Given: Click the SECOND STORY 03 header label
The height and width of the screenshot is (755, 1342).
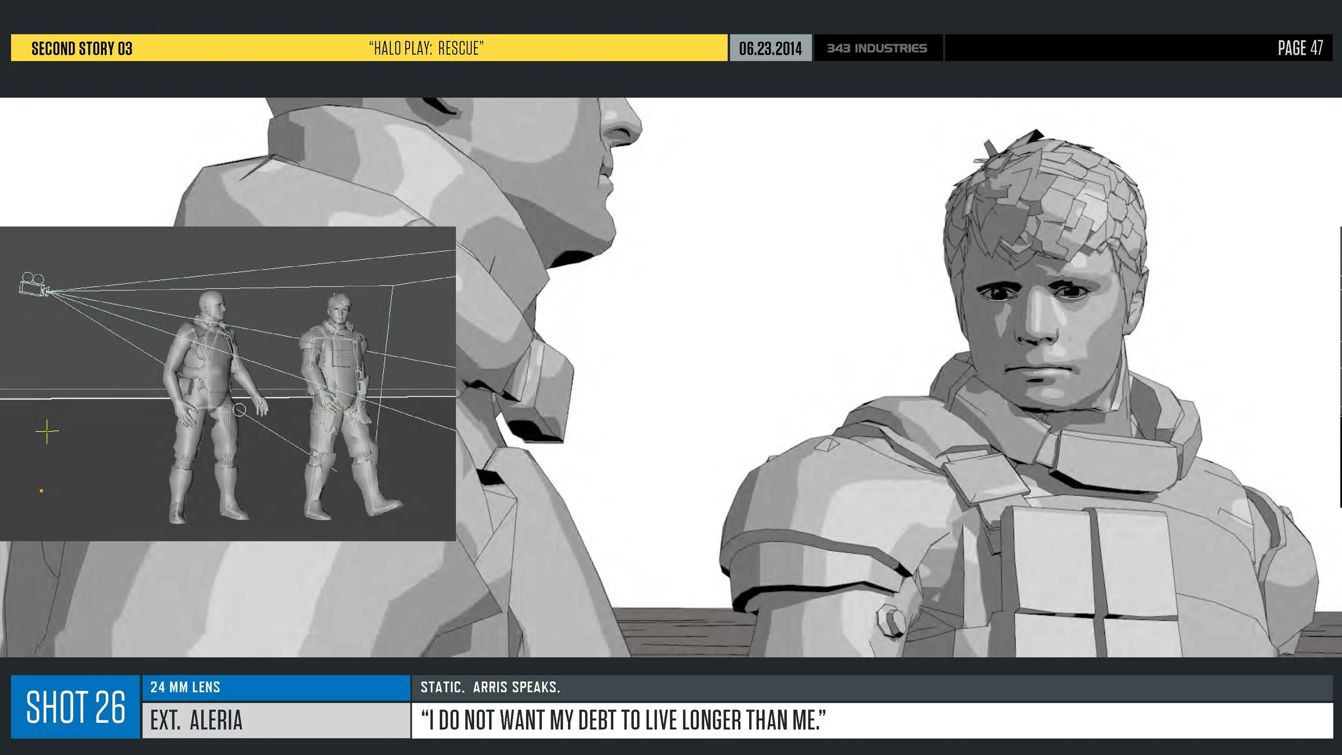Looking at the screenshot, I should pyautogui.click(x=82, y=48).
